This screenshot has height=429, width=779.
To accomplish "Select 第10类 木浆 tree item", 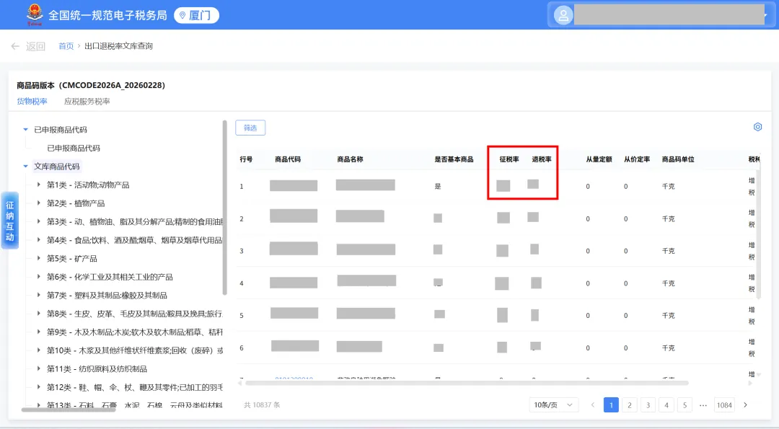I will pyautogui.click(x=135, y=350).
